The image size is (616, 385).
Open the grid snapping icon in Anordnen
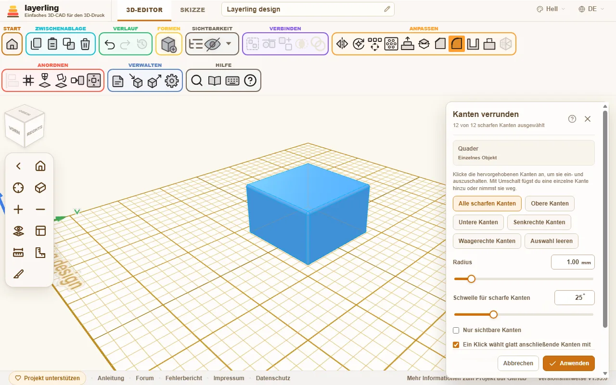point(28,80)
